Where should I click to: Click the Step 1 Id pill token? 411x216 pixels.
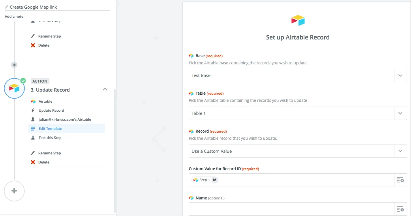205,180
